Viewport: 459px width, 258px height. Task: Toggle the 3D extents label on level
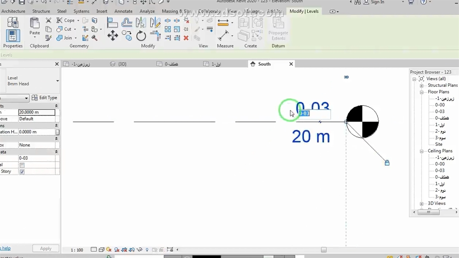click(346, 77)
